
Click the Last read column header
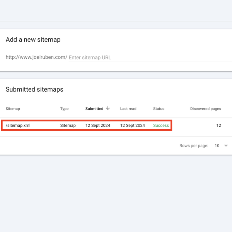pos(128,109)
